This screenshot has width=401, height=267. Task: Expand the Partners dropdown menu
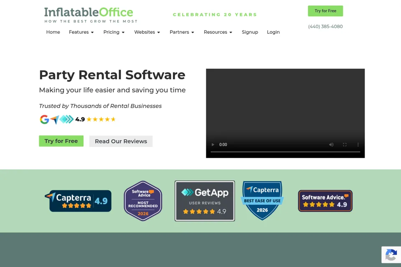182,32
